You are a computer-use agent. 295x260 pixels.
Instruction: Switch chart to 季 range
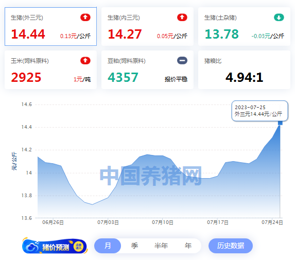(134, 246)
